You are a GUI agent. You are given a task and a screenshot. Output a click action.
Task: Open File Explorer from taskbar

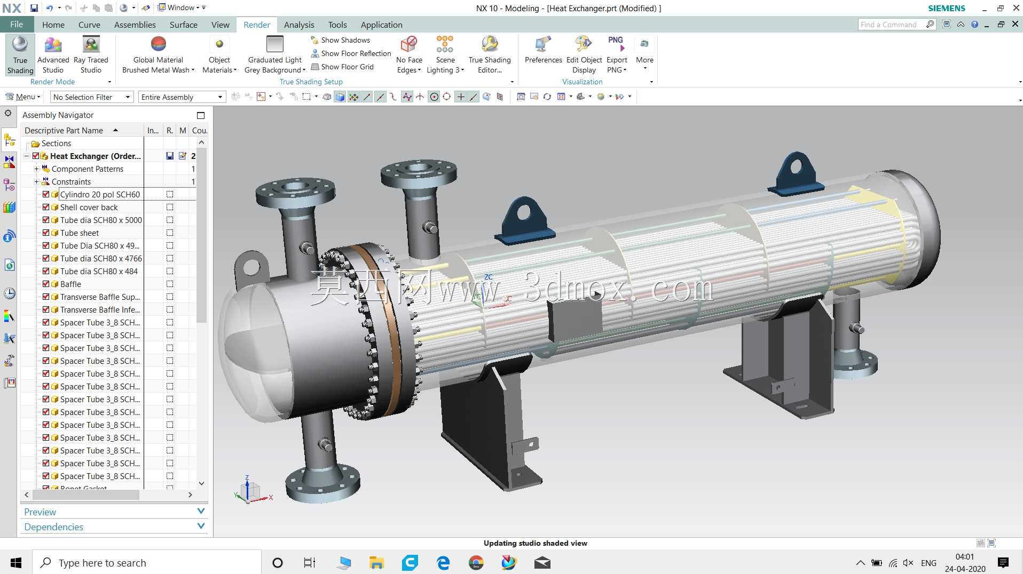coord(376,563)
